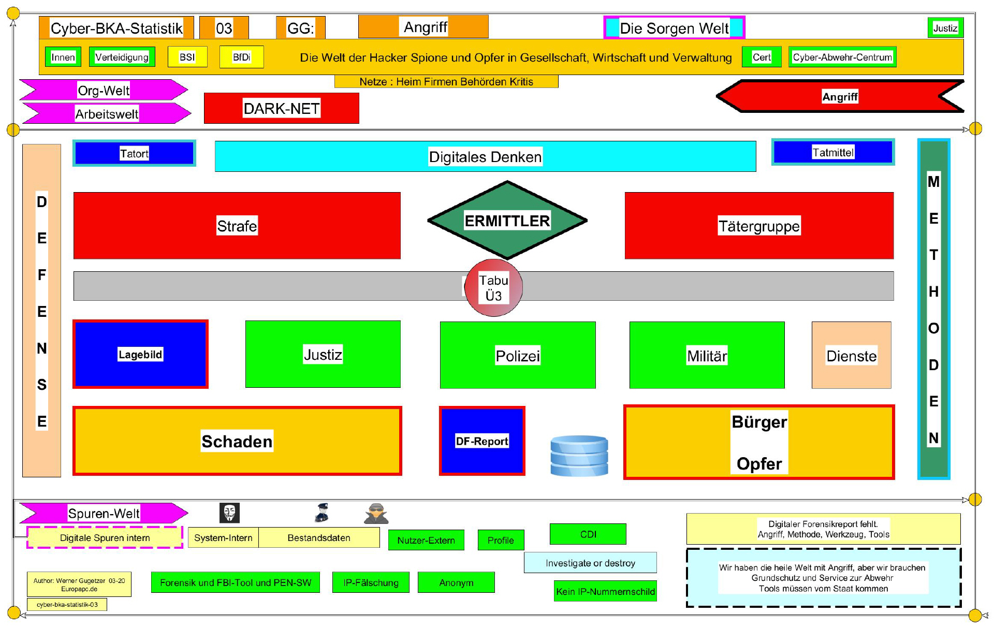Click the blue database cylinder icon
Image resolution: width=994 pixels, height=628 pixels.
tap(579, 456)
